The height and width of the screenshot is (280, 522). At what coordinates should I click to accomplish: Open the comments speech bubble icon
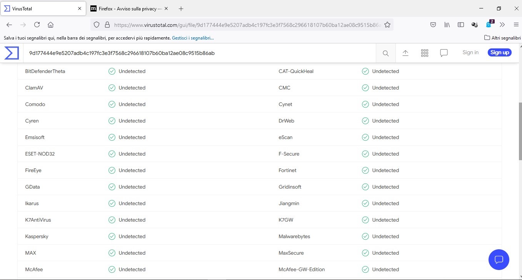[444, 53]
